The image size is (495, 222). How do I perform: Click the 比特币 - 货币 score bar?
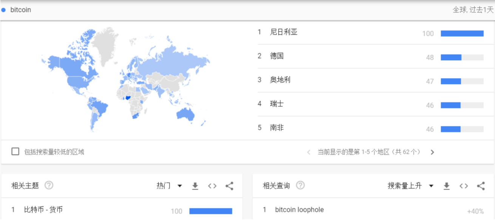(210, 211)
